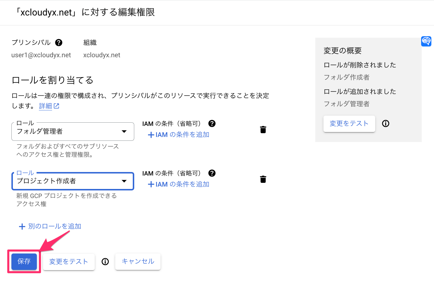Add an IAM condition for フォルダ管理者 role
434x283 pixels.
pos(179,134)
